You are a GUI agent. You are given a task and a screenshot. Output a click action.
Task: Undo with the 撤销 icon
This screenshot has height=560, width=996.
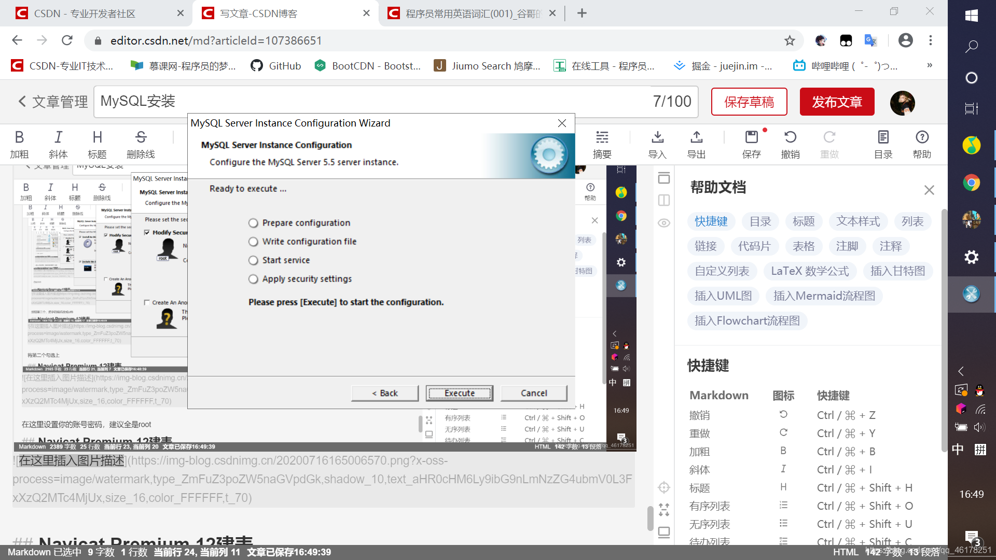tap(790, 144)
